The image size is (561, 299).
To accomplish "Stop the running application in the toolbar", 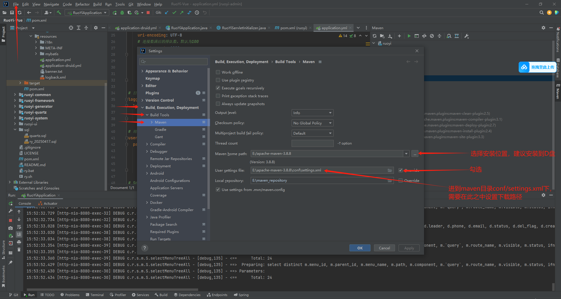I will (148, 13).
